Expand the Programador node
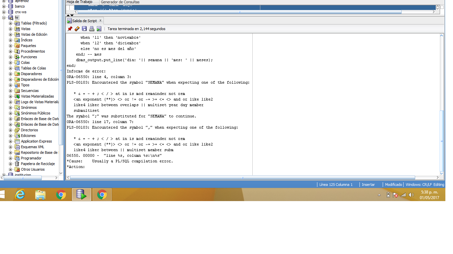453x254 pixels. click(11, 158)
